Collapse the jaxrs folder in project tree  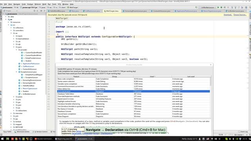14,47
